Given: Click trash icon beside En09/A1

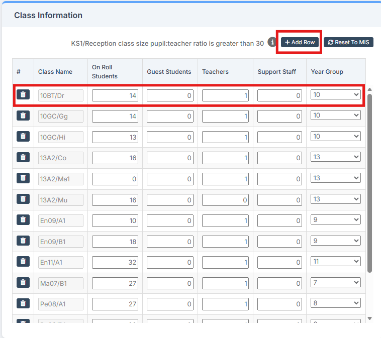Looking at the screenshot, I should (x=23, y=220).
